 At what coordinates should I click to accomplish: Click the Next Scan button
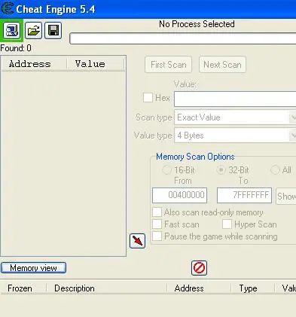[222, 65]
